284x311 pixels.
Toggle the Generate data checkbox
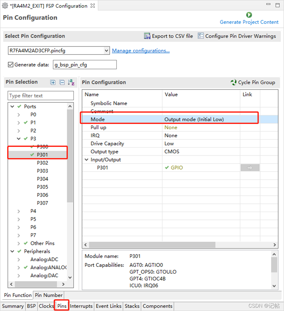coord(11,65)
